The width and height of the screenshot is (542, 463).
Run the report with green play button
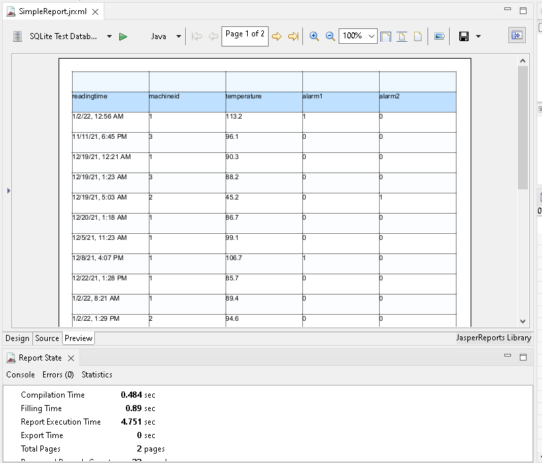click(x=123, y=36)
